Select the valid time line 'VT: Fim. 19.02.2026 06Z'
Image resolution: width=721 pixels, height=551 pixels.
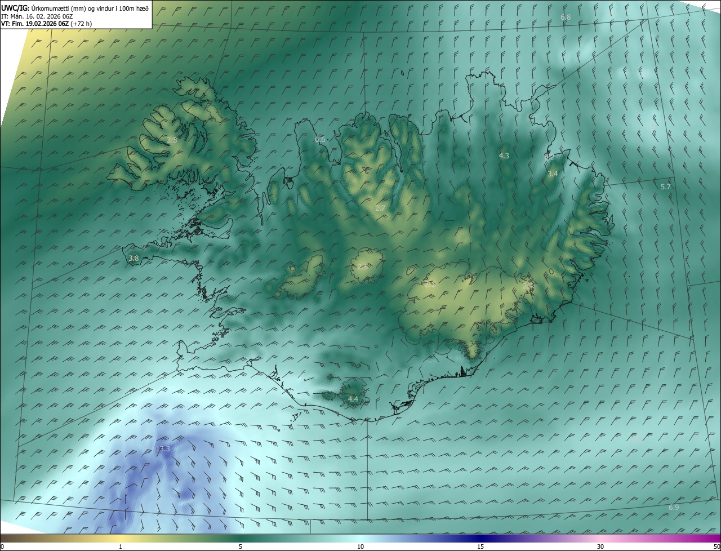35,24
